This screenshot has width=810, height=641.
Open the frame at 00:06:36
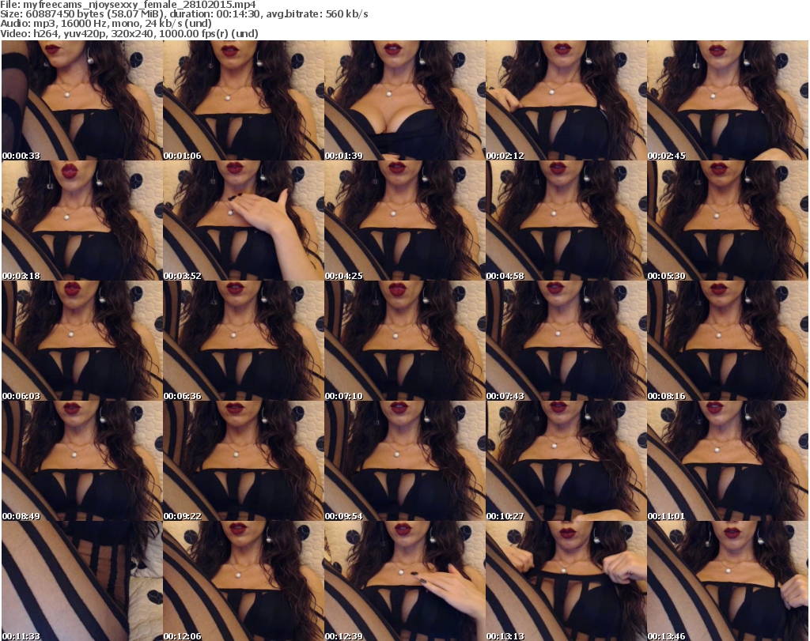(x=244, y=341)
